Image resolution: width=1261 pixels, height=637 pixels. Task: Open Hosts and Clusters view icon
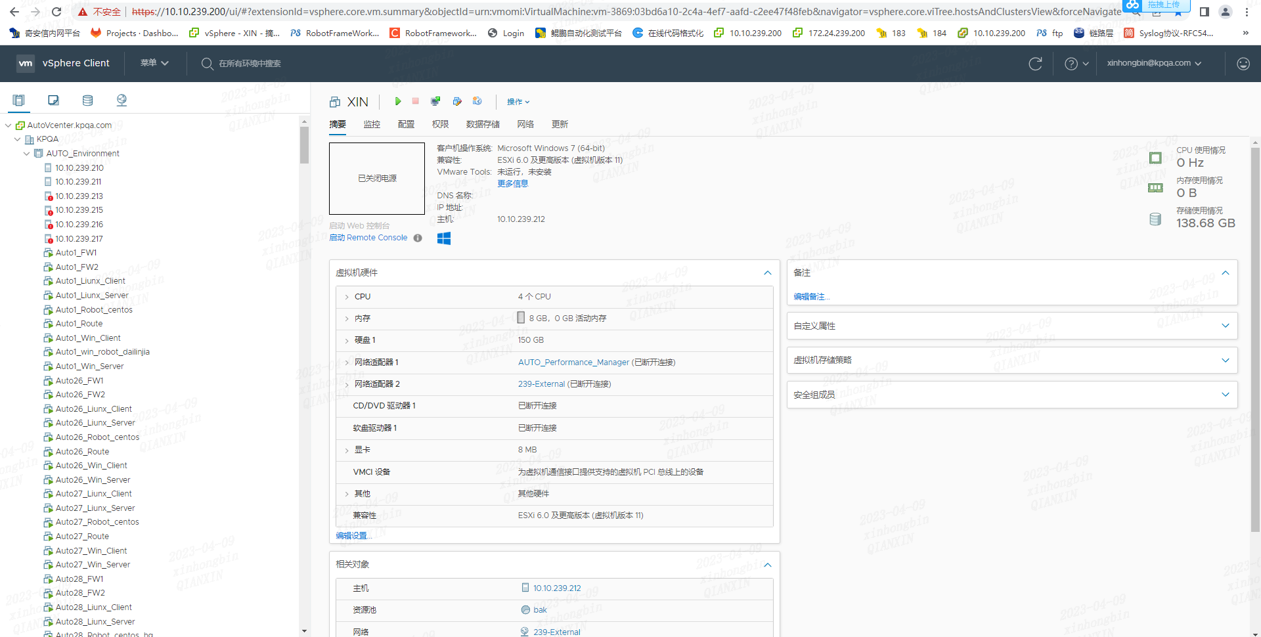coord(19,100)
